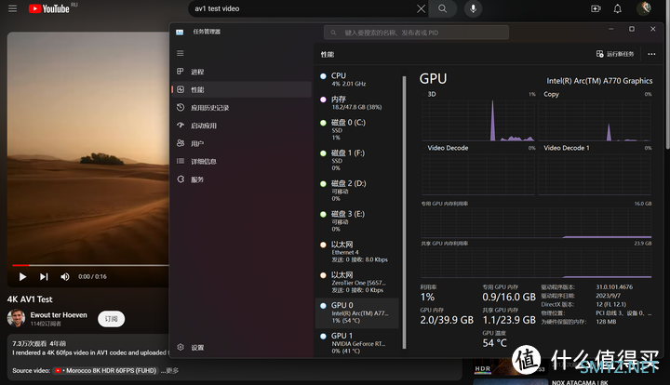Skip to next video in player
Viewport: 670px width, 385px height.
44,277
